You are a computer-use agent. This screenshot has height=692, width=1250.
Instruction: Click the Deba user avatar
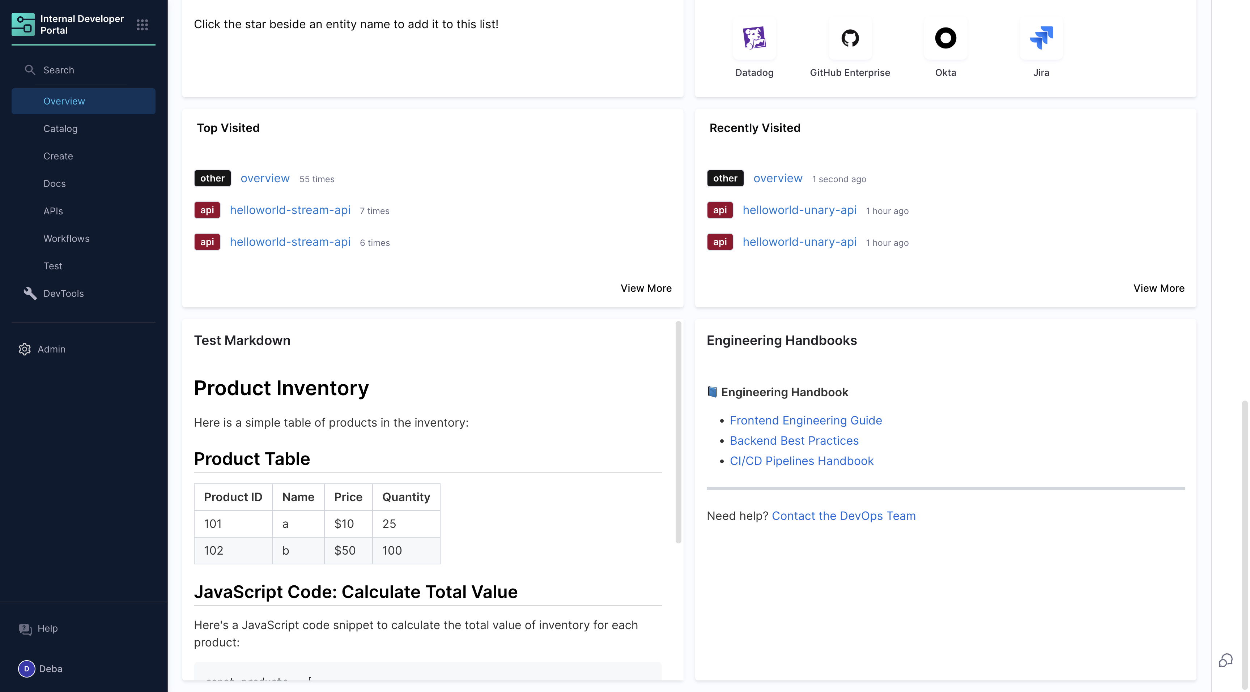click(x=27, y=669)
